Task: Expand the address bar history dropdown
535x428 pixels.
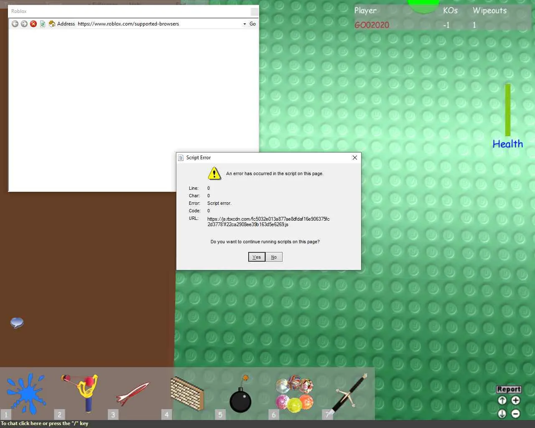Action: click(245, 24)
